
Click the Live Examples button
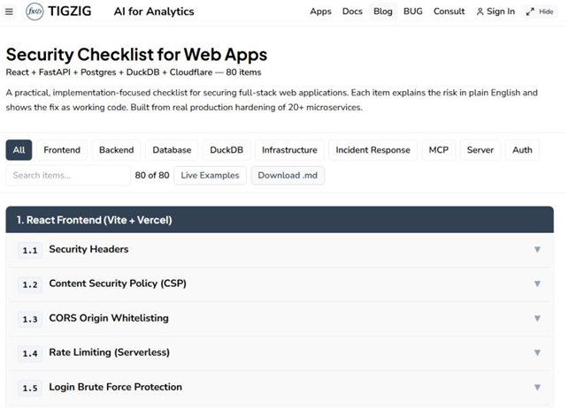210,176
